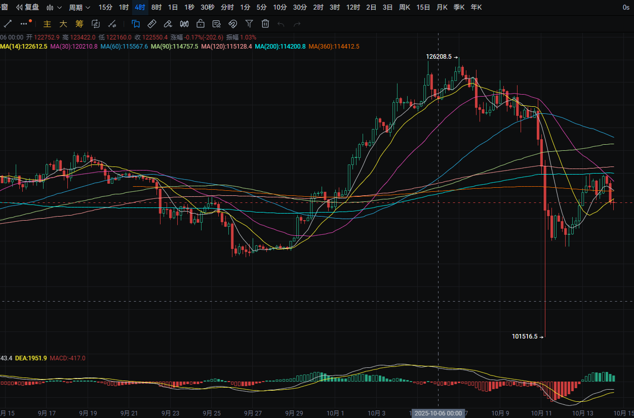Select the trend line drawing tool
The height and width of the screenshot is (418, 634).
point(8,24)
